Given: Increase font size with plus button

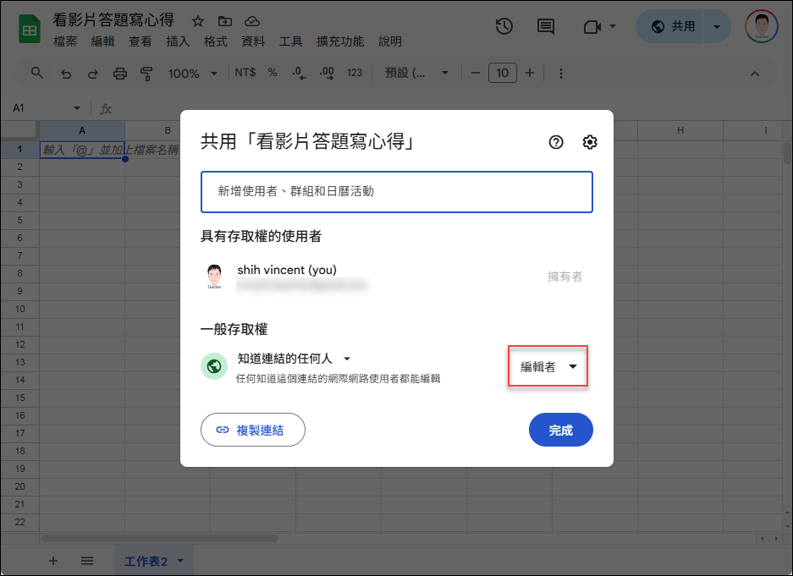Looking at the screenshot, I should pyautogui.click(x=530, y=74).
